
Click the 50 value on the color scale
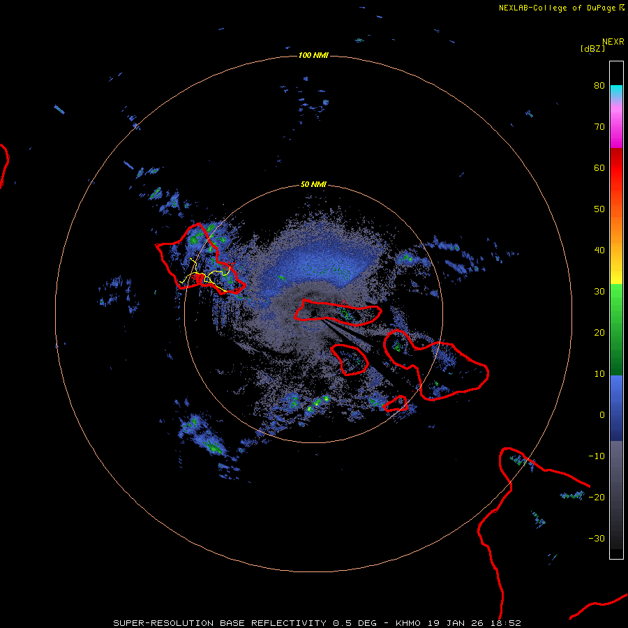point(599,209)
